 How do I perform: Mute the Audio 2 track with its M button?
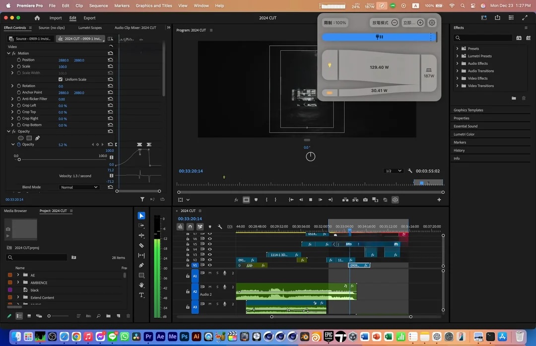[210, 287]
